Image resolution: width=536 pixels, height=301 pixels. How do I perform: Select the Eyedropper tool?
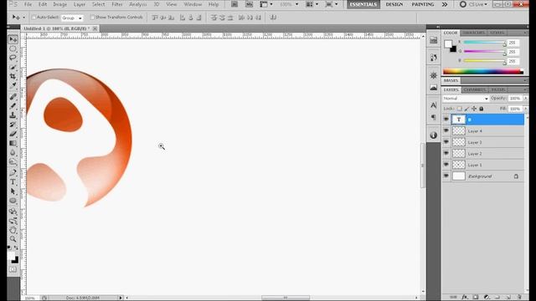point(13,85)
